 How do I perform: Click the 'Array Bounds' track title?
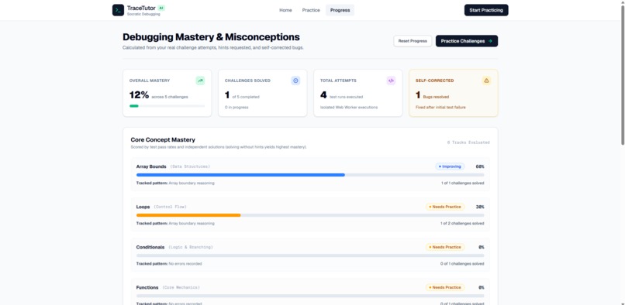151,166
